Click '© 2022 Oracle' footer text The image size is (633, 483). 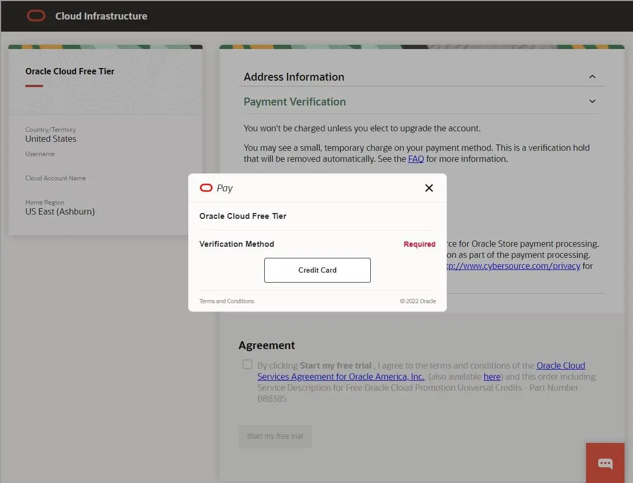click(x=418, y=301)
